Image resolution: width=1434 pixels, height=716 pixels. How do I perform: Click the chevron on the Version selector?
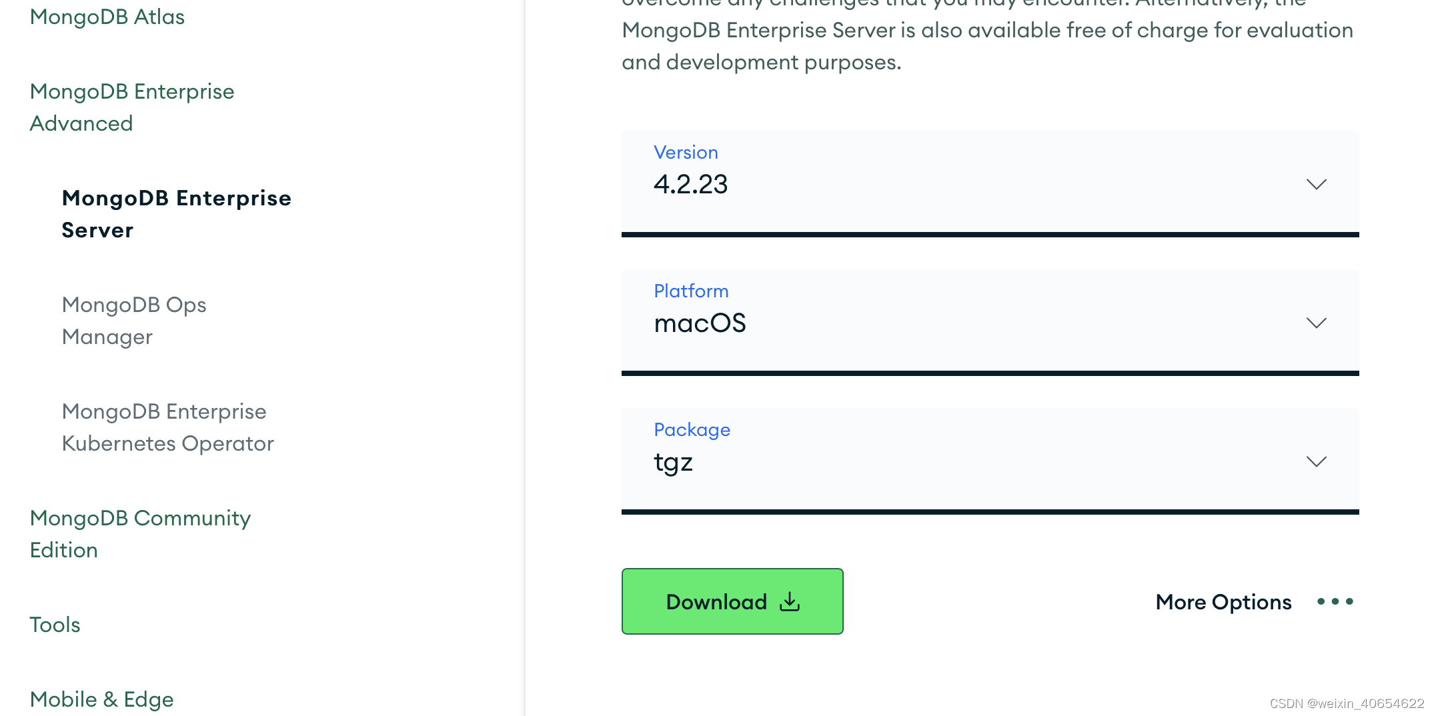(1316, 185)
